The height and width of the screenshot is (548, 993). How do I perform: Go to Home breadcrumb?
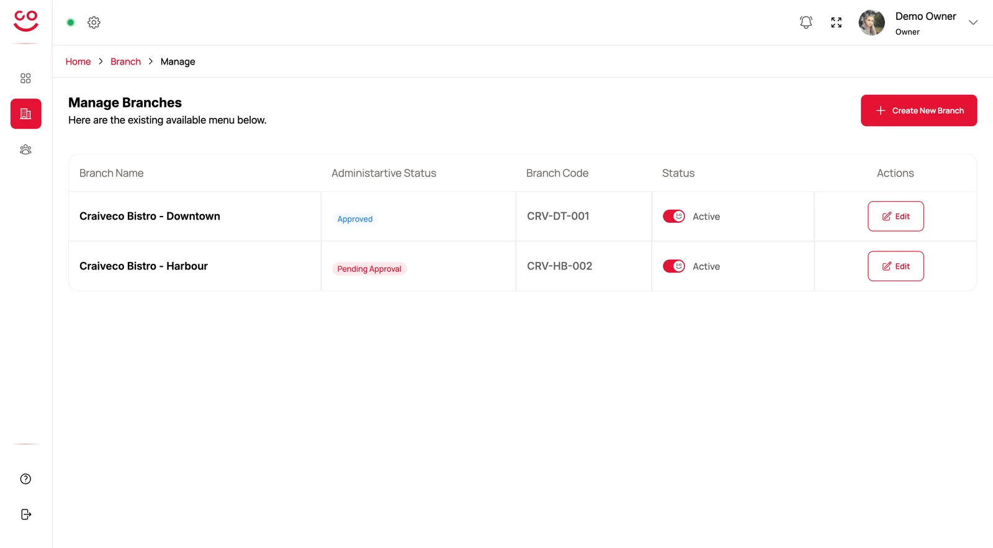tap(78, 61)
